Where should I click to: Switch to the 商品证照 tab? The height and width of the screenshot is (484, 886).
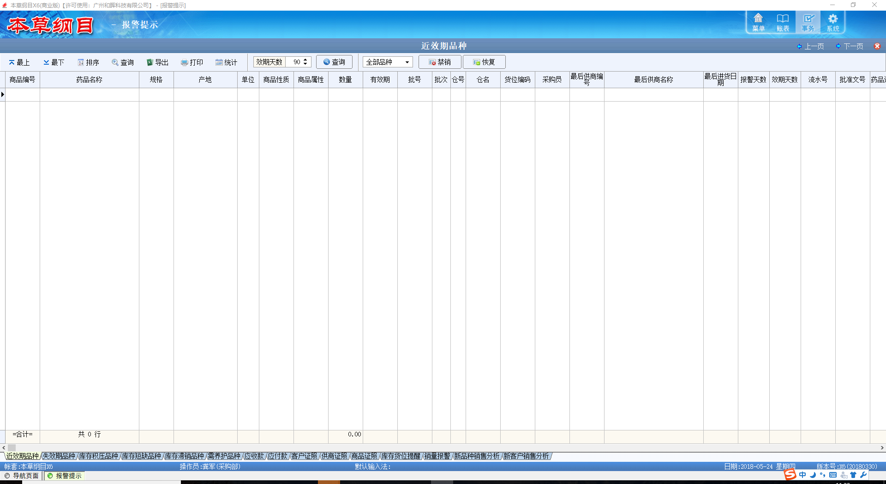(365, 456)
